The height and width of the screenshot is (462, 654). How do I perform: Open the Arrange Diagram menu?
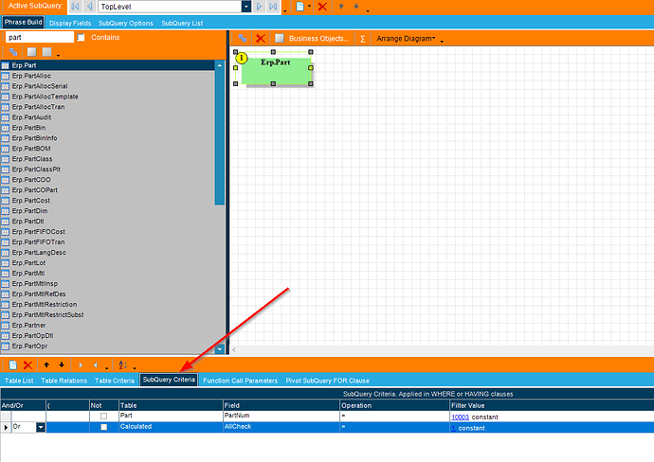[406, 38]
